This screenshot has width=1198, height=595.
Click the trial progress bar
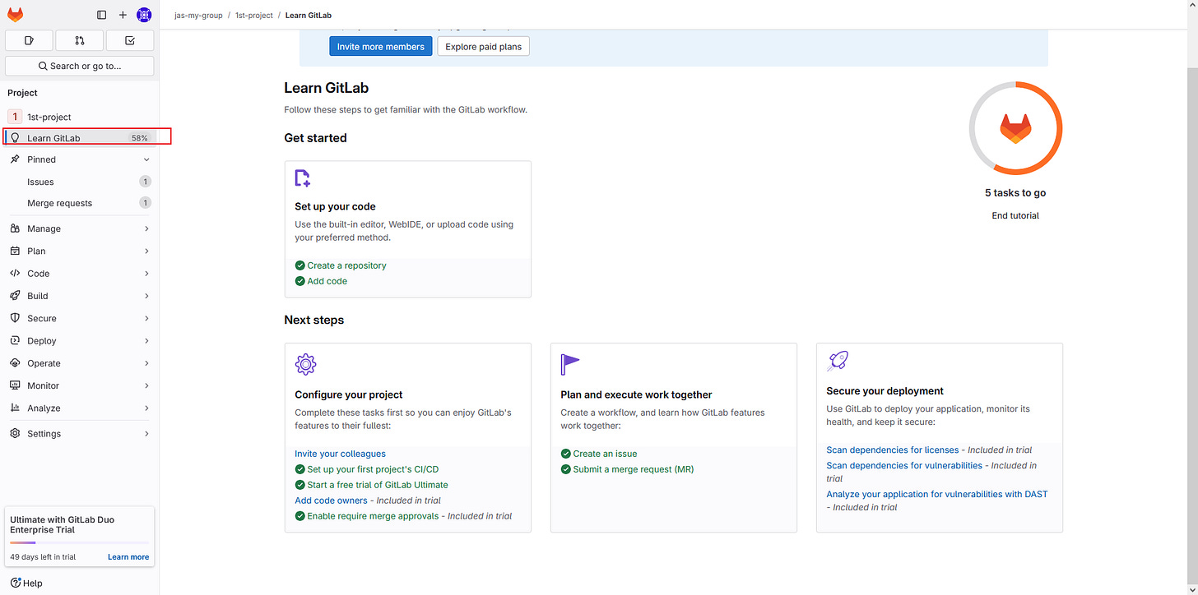(80, 542)
